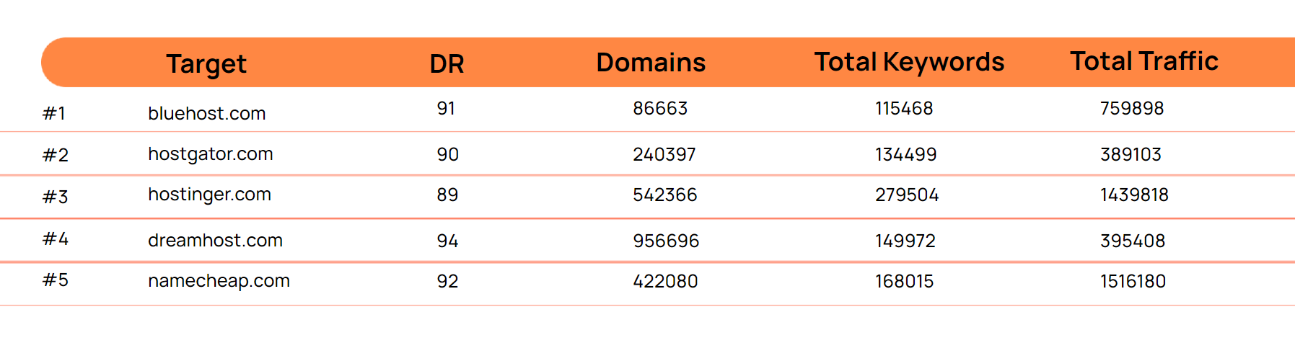Click DR value 94 for dreamhost
Screen dimensions: 1295x343
[x=447, y=241]
